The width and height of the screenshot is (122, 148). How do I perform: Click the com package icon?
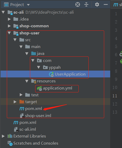[39, 60]
